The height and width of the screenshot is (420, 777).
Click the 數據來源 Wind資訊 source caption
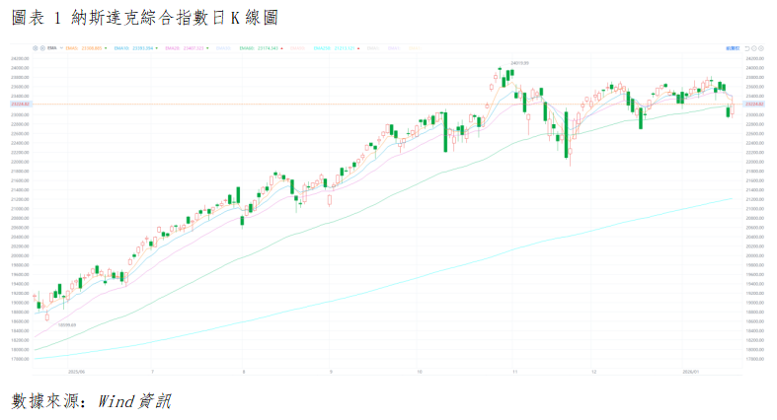point(91,401)
